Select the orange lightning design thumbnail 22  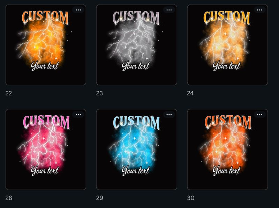(46, 45)
